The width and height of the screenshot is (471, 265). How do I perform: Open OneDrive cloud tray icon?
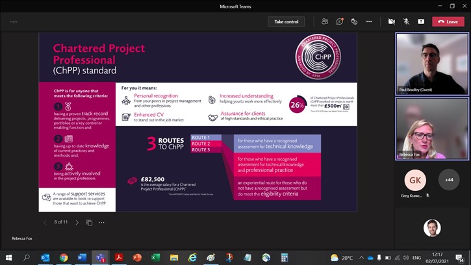(370, 258)
